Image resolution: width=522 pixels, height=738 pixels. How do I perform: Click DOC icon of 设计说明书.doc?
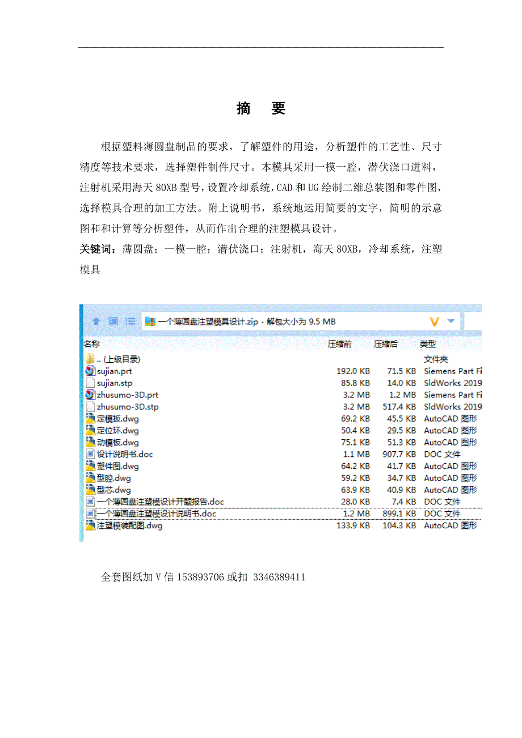[x=90, y=455]
